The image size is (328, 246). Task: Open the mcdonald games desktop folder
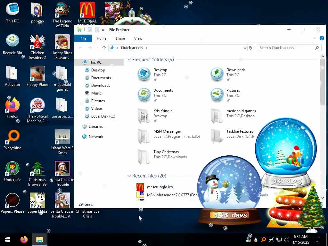point(62,78)
